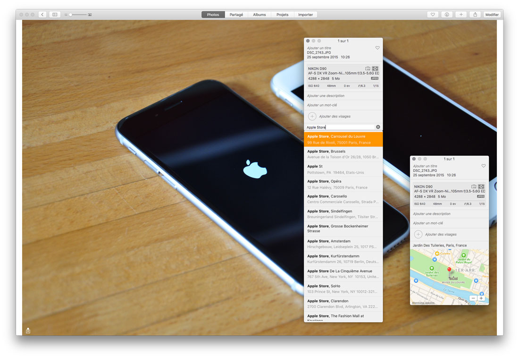
Task: Select the Importer tab
Action: pyautogui.click(x=306, y=15)
